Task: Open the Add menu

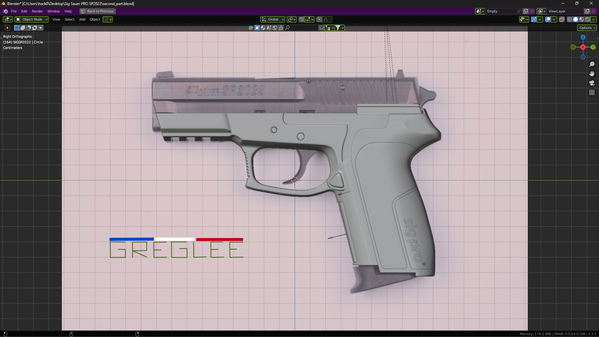Action: click(x=82, y=19)
